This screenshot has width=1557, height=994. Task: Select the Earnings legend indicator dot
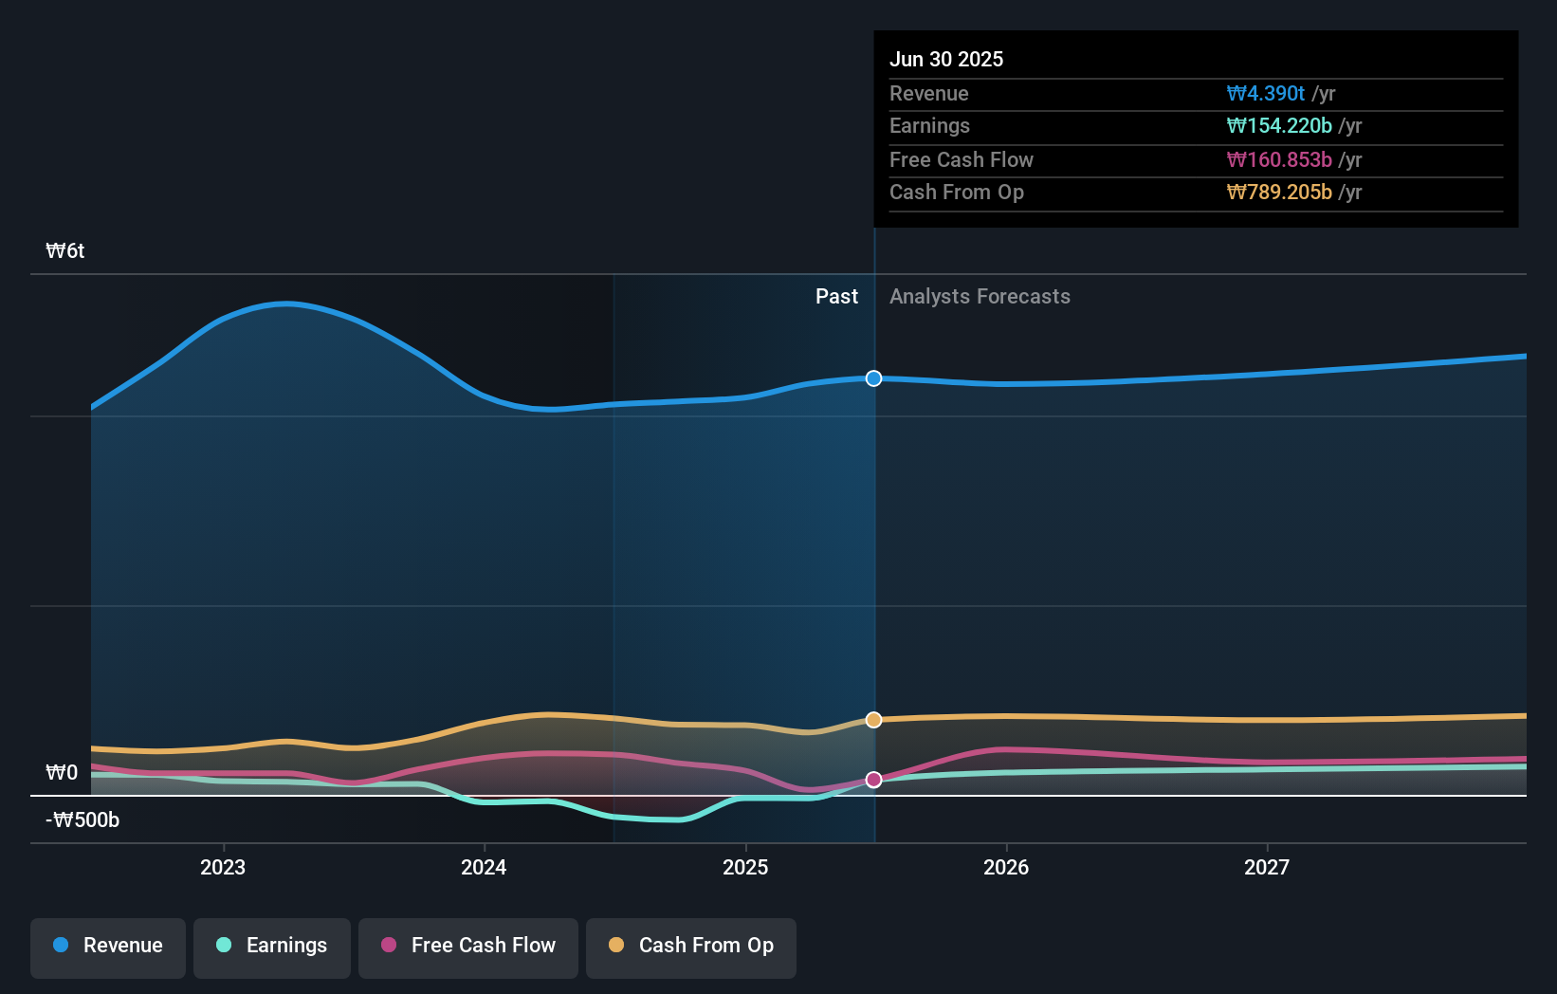click(222, 946)
